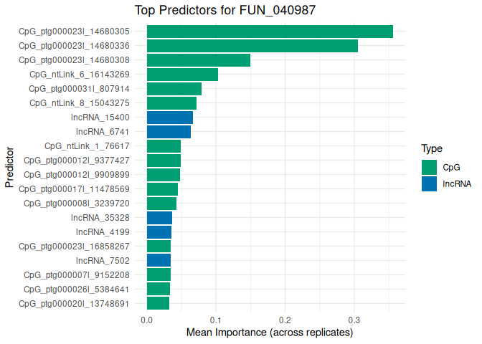Screen dimensions: 482x344
Task: Click the legend title Type
Action: point(431,149)
